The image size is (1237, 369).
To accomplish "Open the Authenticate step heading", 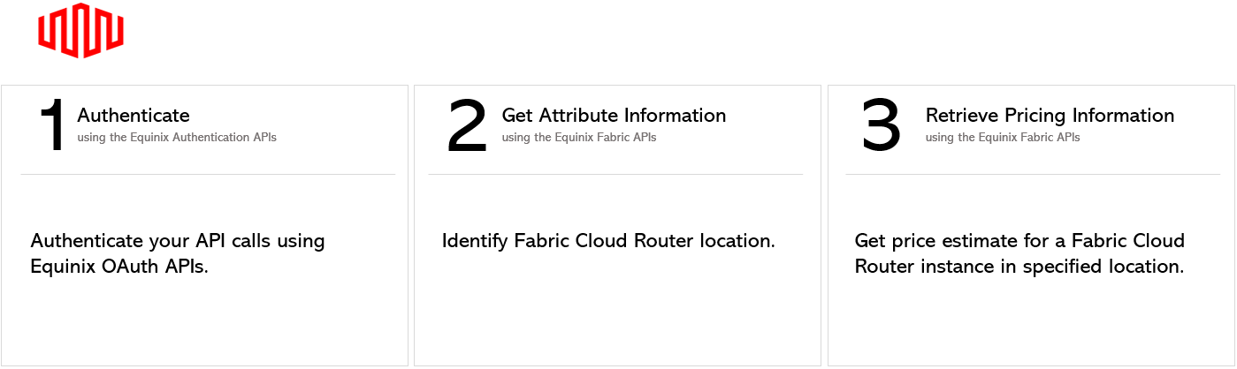I will tap(134, 115).
